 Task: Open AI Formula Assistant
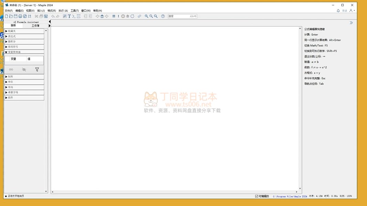(x=26, y=22)
